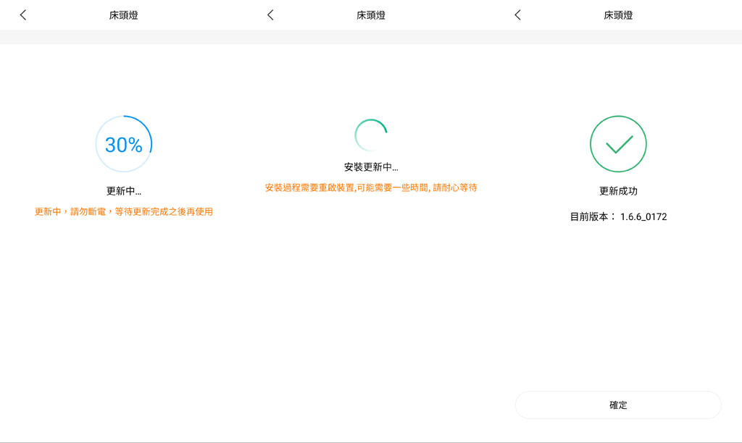742x443 pixels.
Task: Click the green success checkmark icon
Action: (x=618, y=144)
